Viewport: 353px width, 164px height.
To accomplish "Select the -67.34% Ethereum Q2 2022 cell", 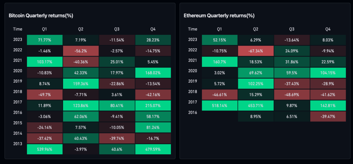I will click(x=256, y=50).
